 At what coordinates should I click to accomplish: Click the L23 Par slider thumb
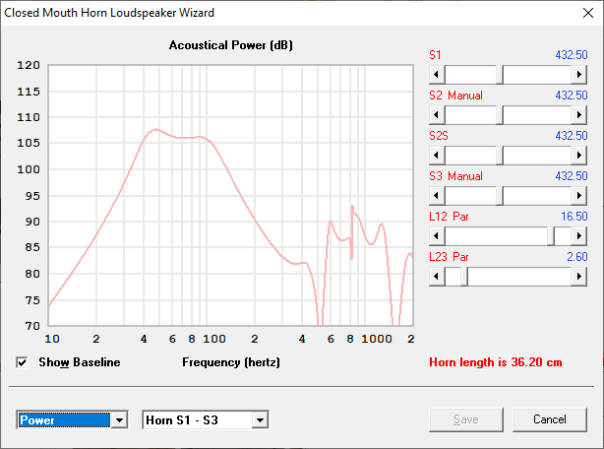click(464, 277)
